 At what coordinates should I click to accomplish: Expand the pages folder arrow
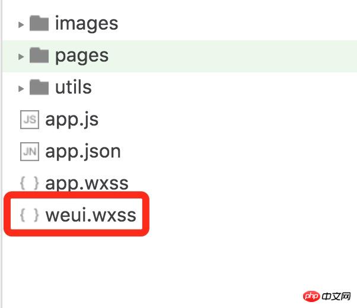[x=21, y=56]
